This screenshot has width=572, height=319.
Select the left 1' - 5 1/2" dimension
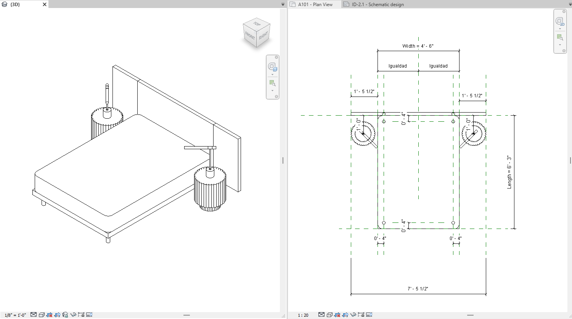[x=364, y=92]
